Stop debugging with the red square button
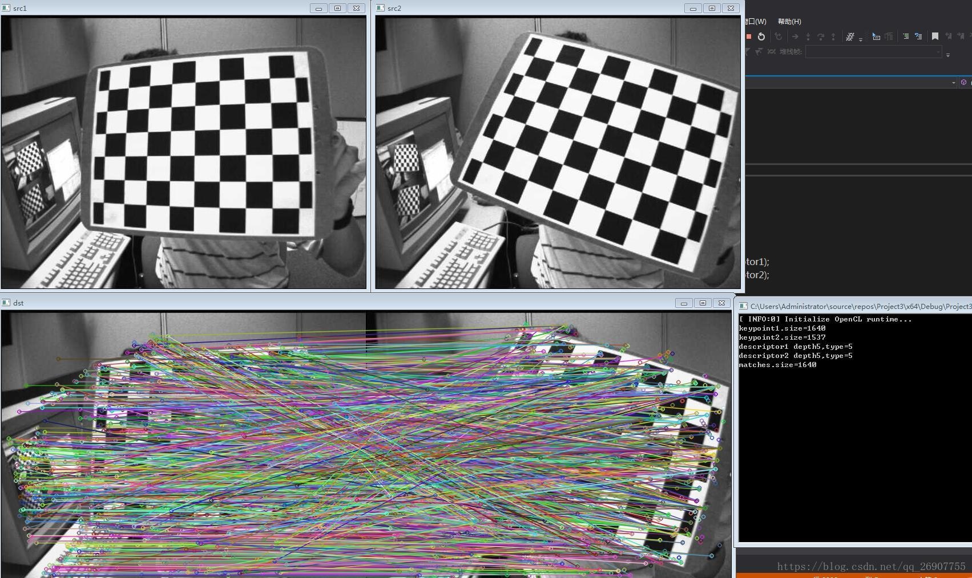972x578 pixels. (749, 36)
